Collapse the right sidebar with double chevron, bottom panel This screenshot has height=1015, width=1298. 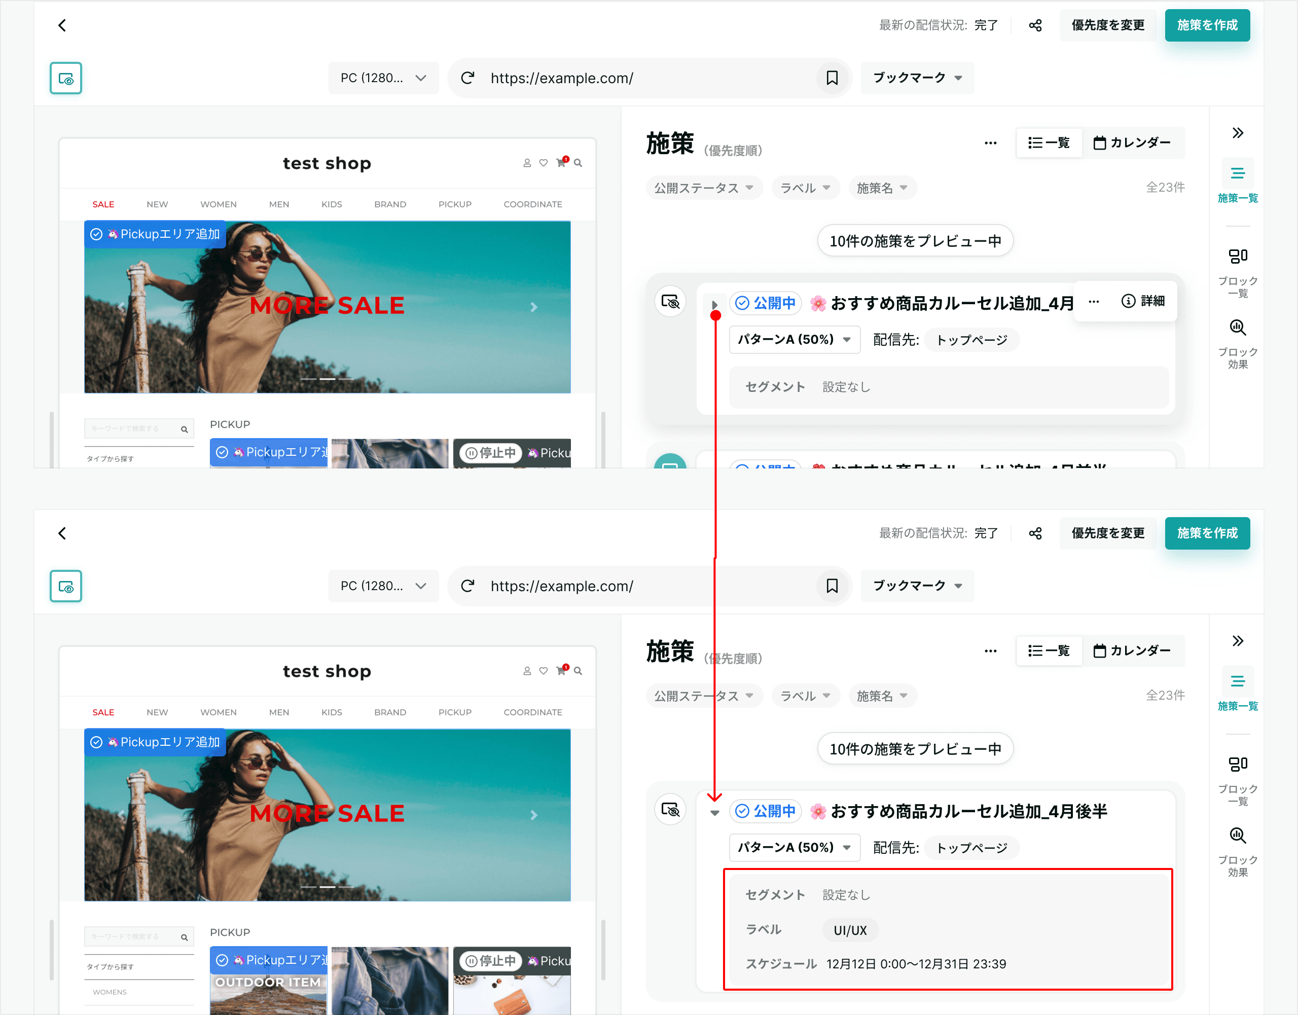[x=1237, y=641]
